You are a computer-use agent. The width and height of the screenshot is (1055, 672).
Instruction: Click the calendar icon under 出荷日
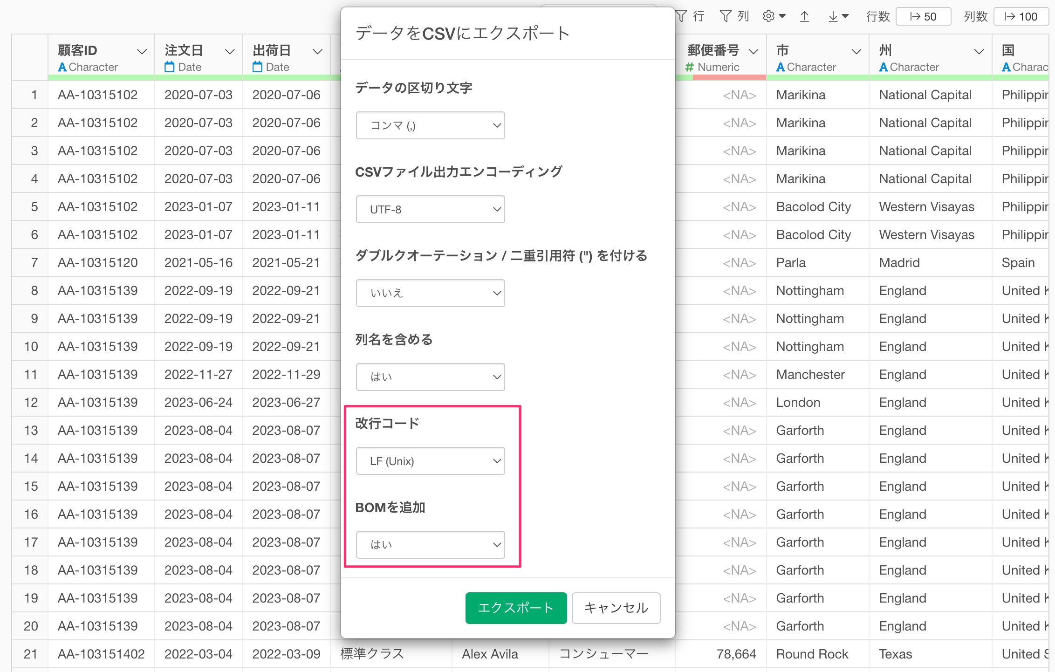coord(257,67)
